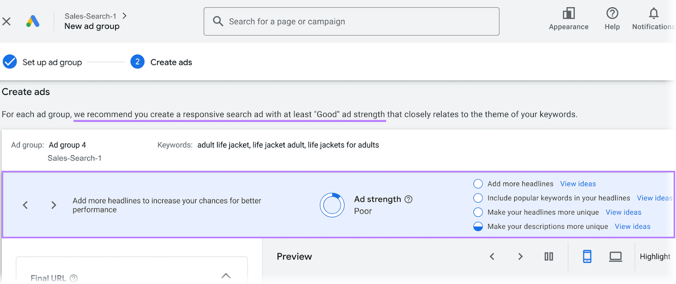Open the Appearance settings
Screen dimensions: 676x284
(x=568, y=19)
